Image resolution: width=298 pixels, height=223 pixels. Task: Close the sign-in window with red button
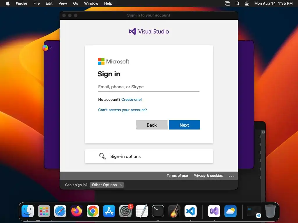coord(64,15)
